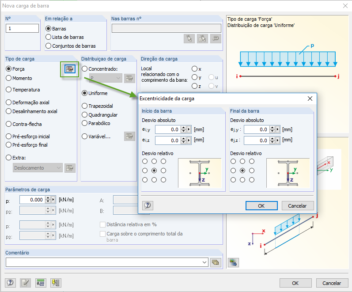Open the p load value arrow menu
This screenshot has width=352, height=292.
point(53,200)
